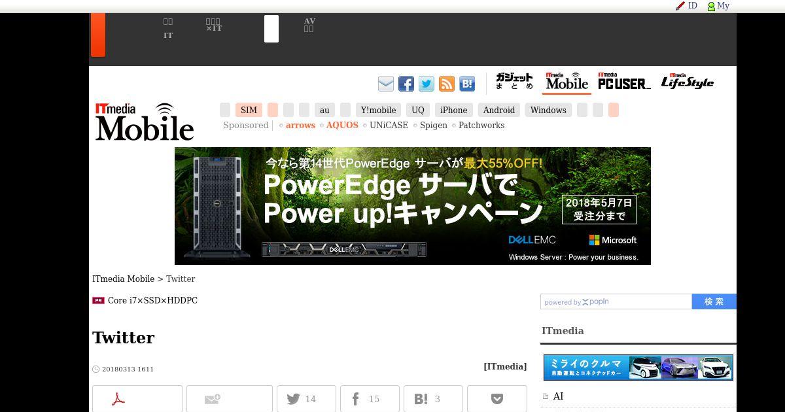This screenshot has width=785, height=412.
Task: Open the ITmedia Mobile tab logo
Action: [x=567, y=82]
